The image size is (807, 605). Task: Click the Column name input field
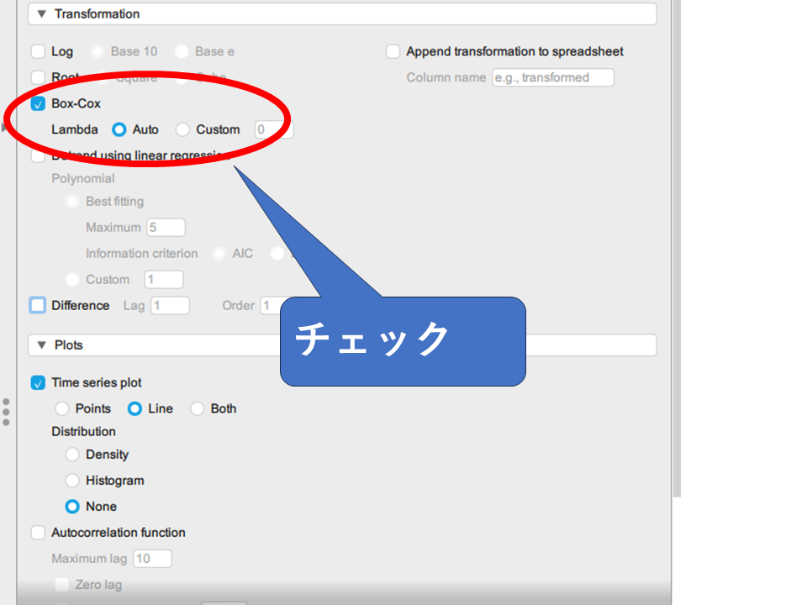[552, 78]
